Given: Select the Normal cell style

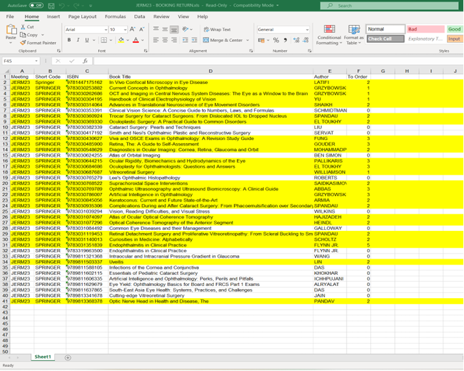Looking at the screenshot, I should [385, 29].
